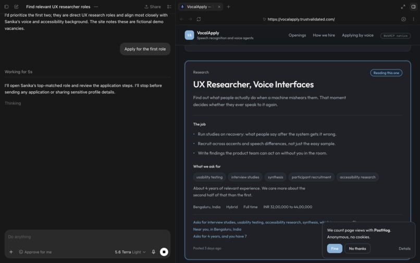Reload the VocalApply page
Image resolution: width=420 pixels, height=263 pixels.
click(x=199, y=19)
